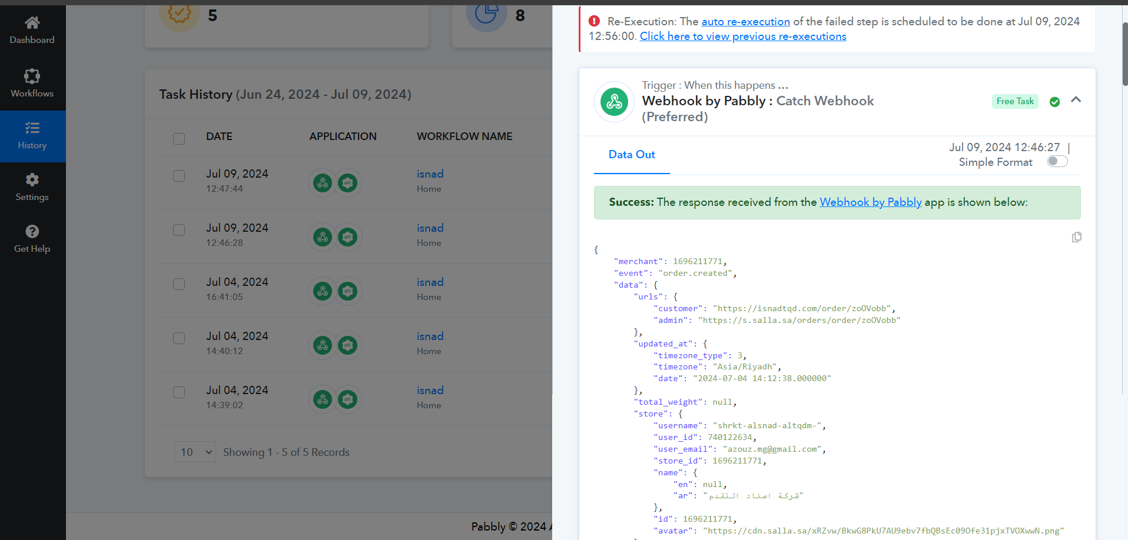Click the "store_id": 1696211771 JSON line

tap(710, 461)
